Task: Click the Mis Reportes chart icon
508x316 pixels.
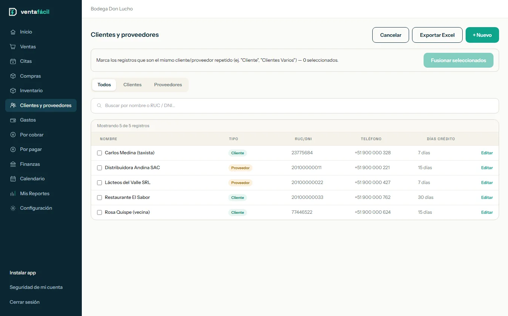Action: tap(13, 194)
